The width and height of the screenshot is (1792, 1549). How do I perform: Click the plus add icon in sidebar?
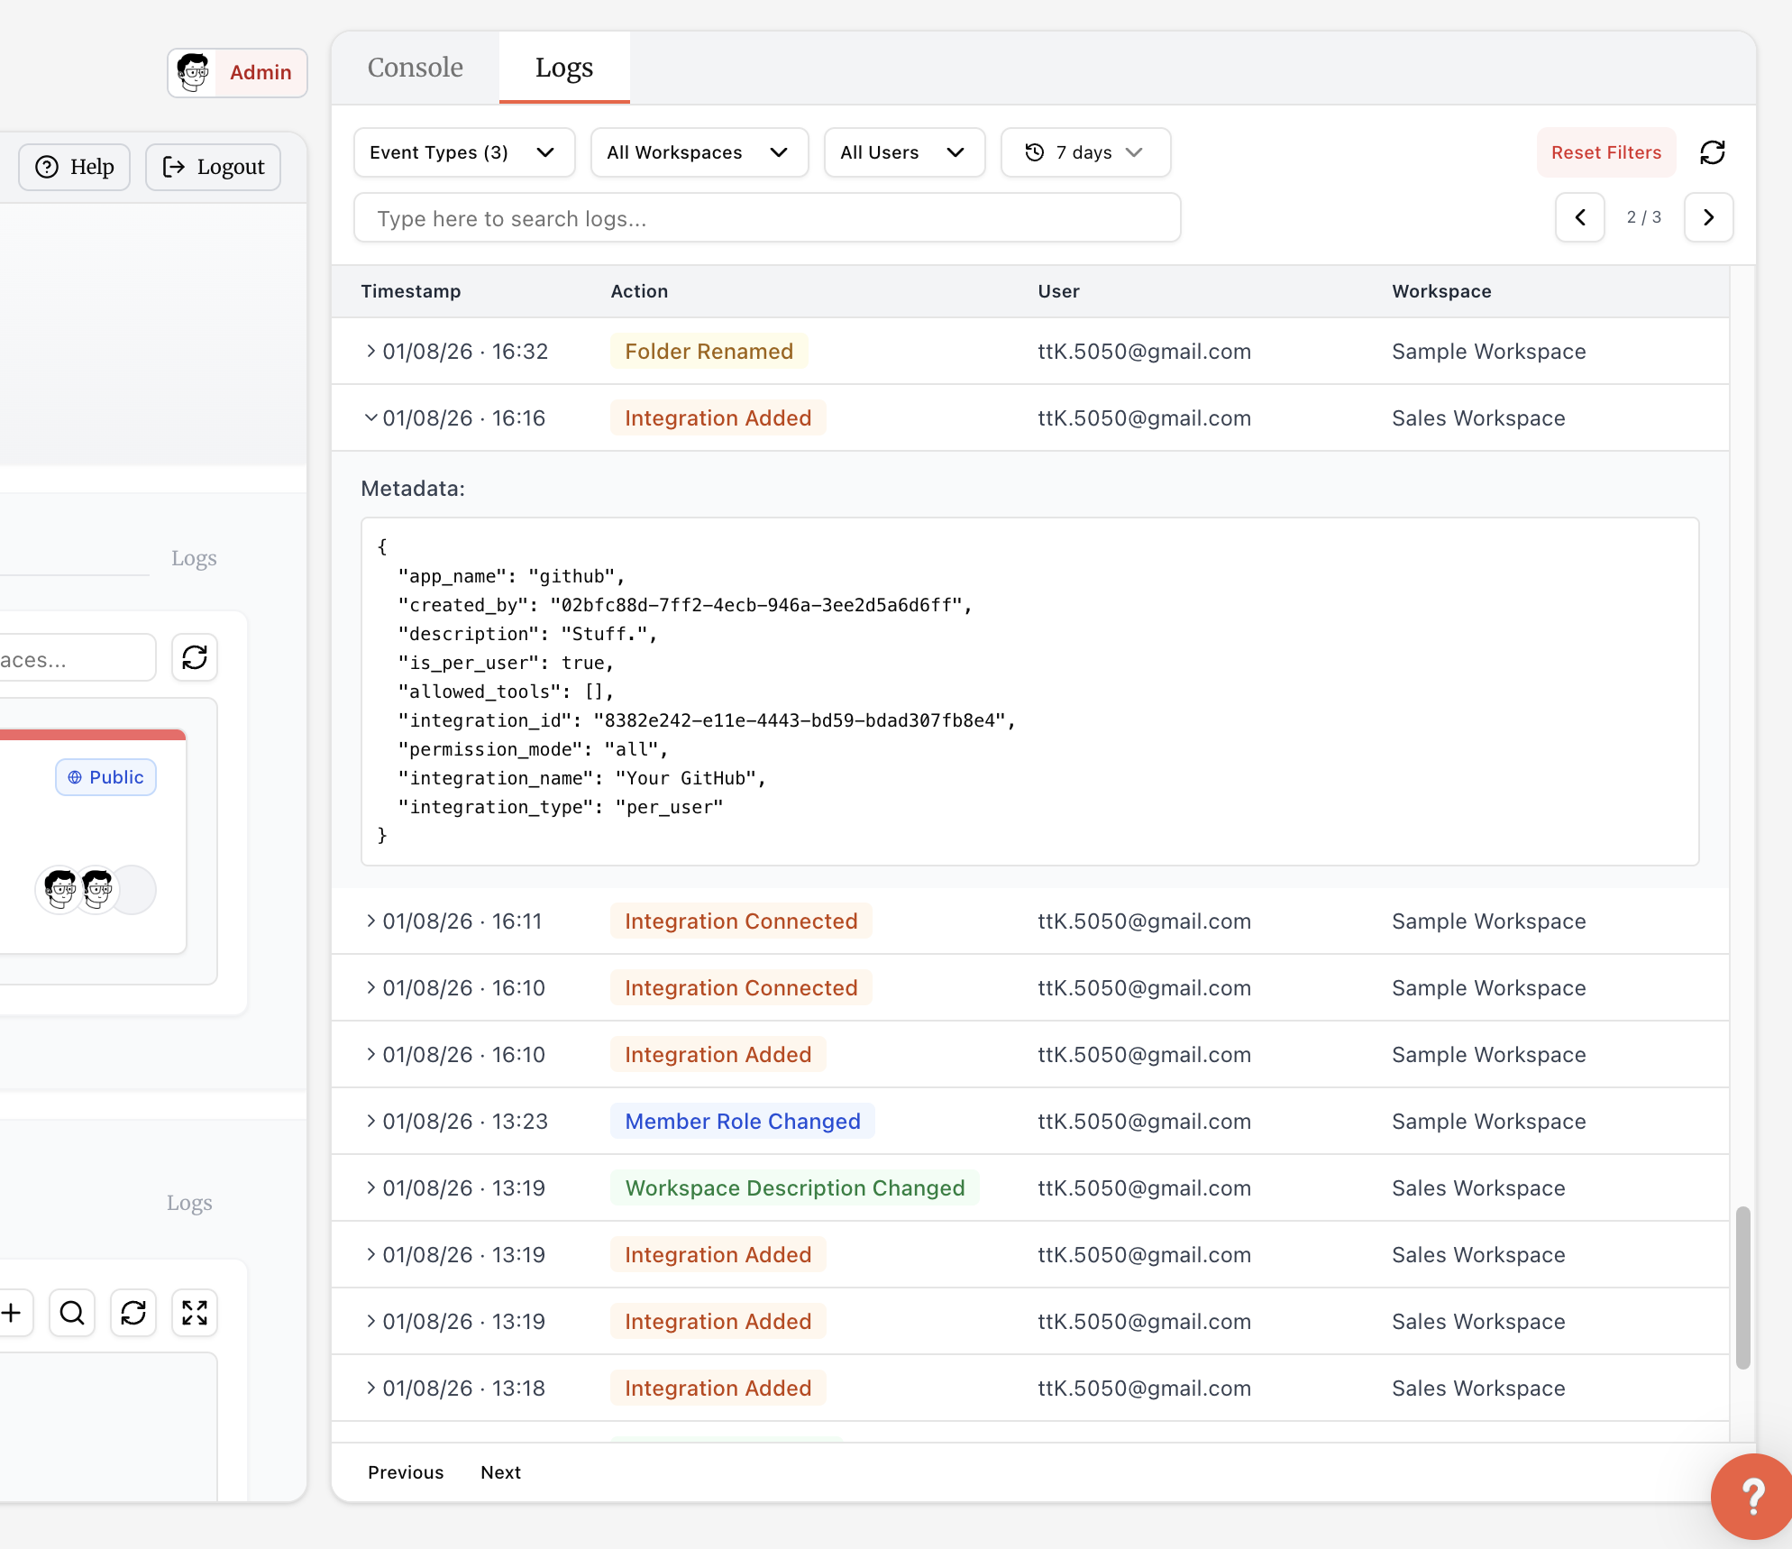(12, 1313)
